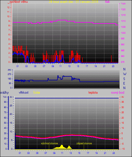Click the E wind direction label
This screenshot has height=157, width=132.
click(124, 83)
